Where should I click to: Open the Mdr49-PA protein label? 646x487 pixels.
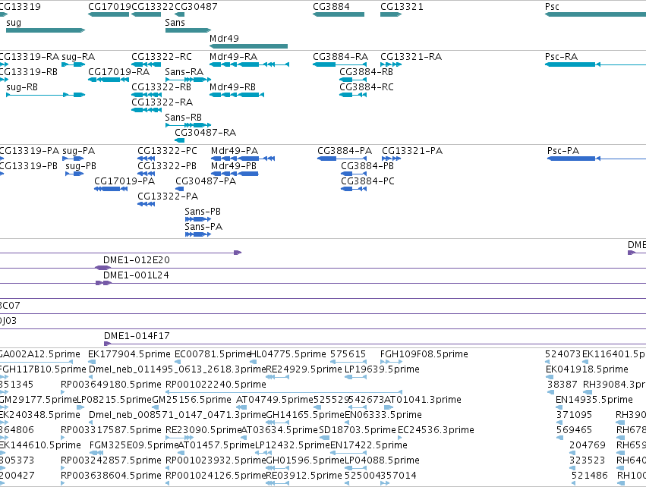(235, 151)
